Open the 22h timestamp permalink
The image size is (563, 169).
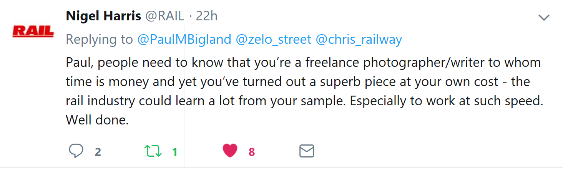tap(207, 16)
